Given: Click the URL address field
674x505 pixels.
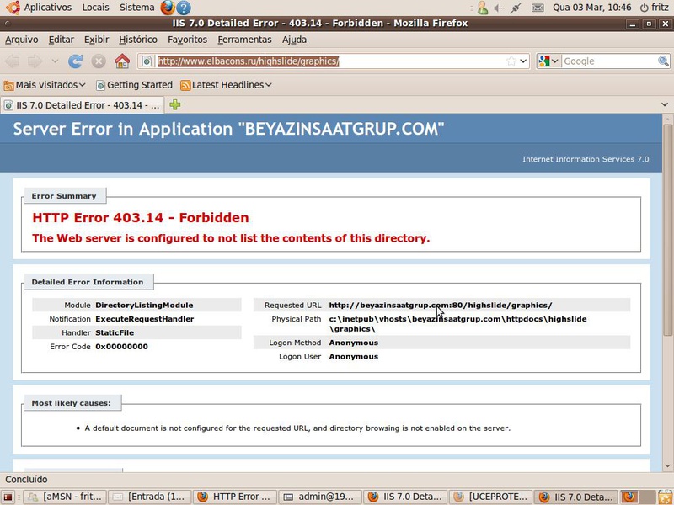Looking at the screenshot, I should pos(329,61).
